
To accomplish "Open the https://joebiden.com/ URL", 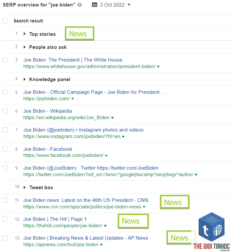I will 47,99.
